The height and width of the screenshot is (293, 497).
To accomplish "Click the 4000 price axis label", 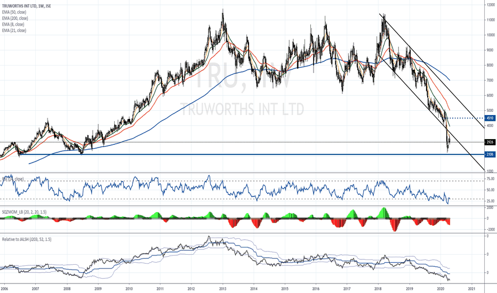I will (x=491, y=126).
